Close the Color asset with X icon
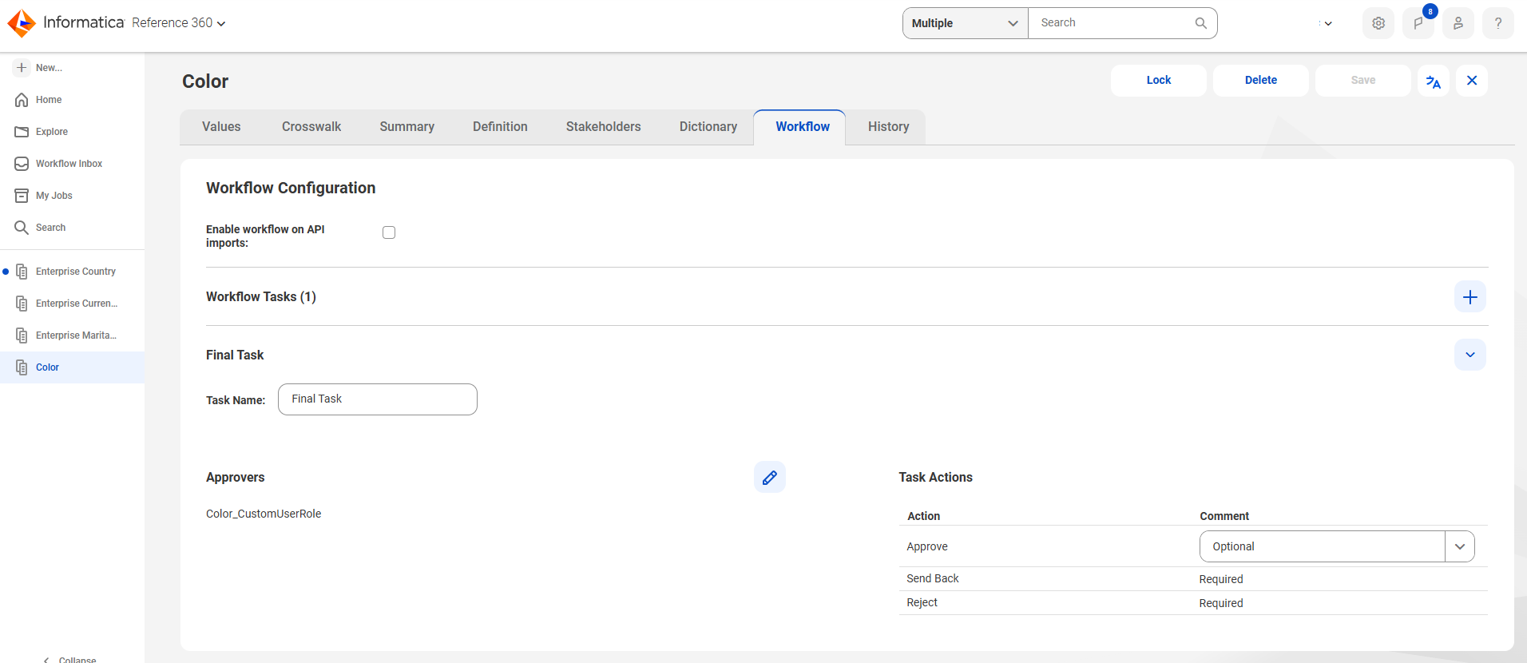The image size is (1527, 663). [1472, 81]
